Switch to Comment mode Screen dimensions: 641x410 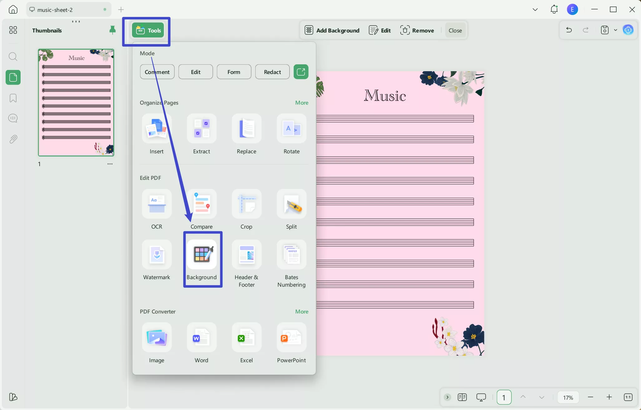pos(157,72)
